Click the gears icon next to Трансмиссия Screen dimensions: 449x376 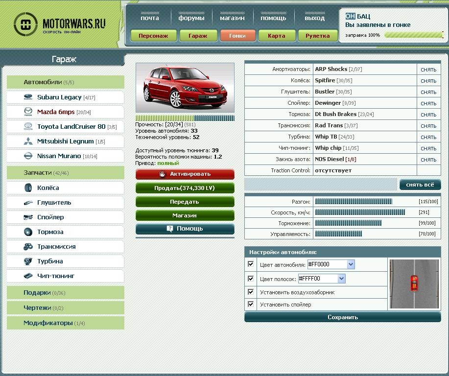pos(28,246)
